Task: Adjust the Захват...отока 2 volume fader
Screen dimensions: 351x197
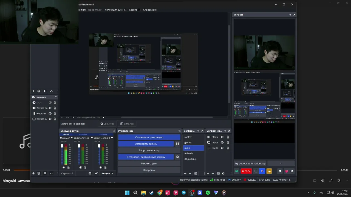Action: 99,146
